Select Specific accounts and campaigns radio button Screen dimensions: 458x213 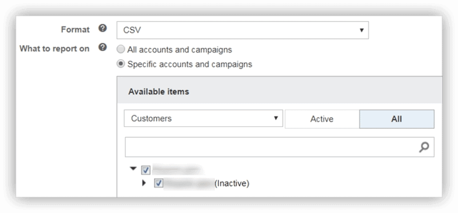pyautogui.click(x=121, y=64)
